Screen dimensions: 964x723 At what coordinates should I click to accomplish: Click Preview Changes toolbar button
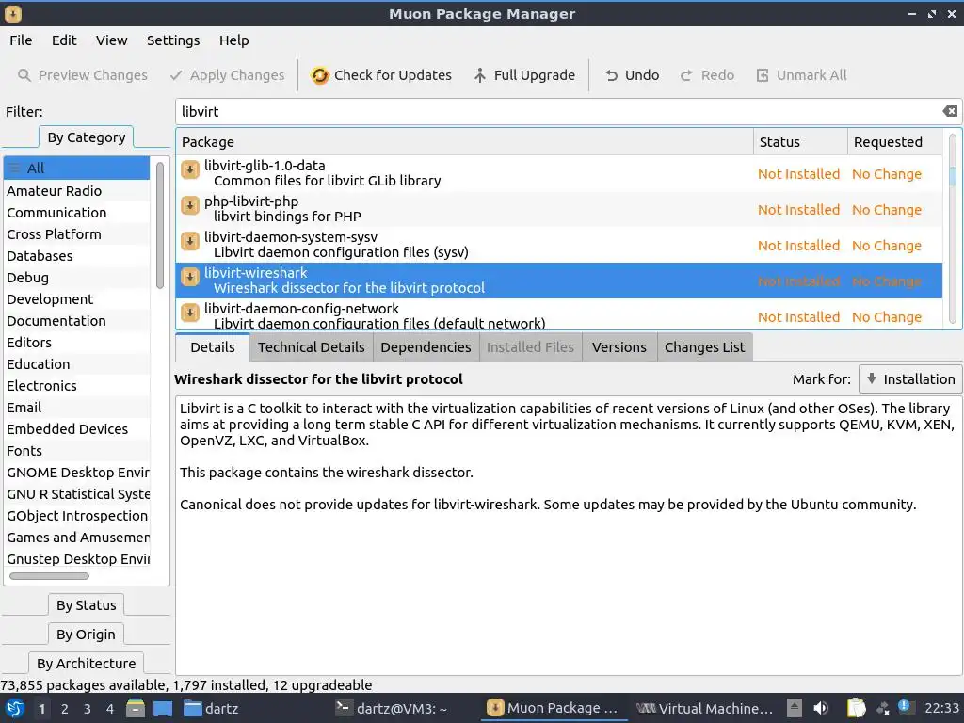coord(83,75)
